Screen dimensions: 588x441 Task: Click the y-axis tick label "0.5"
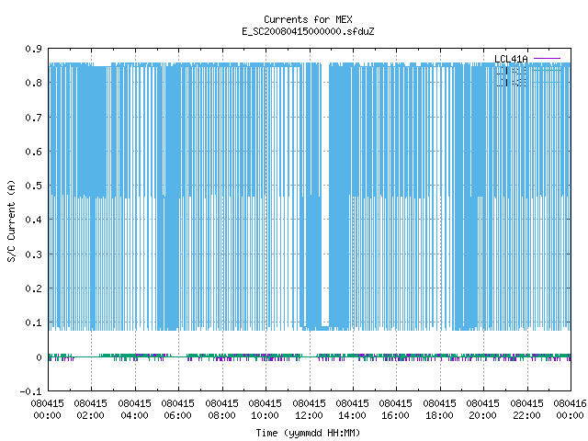coord(33,186)
